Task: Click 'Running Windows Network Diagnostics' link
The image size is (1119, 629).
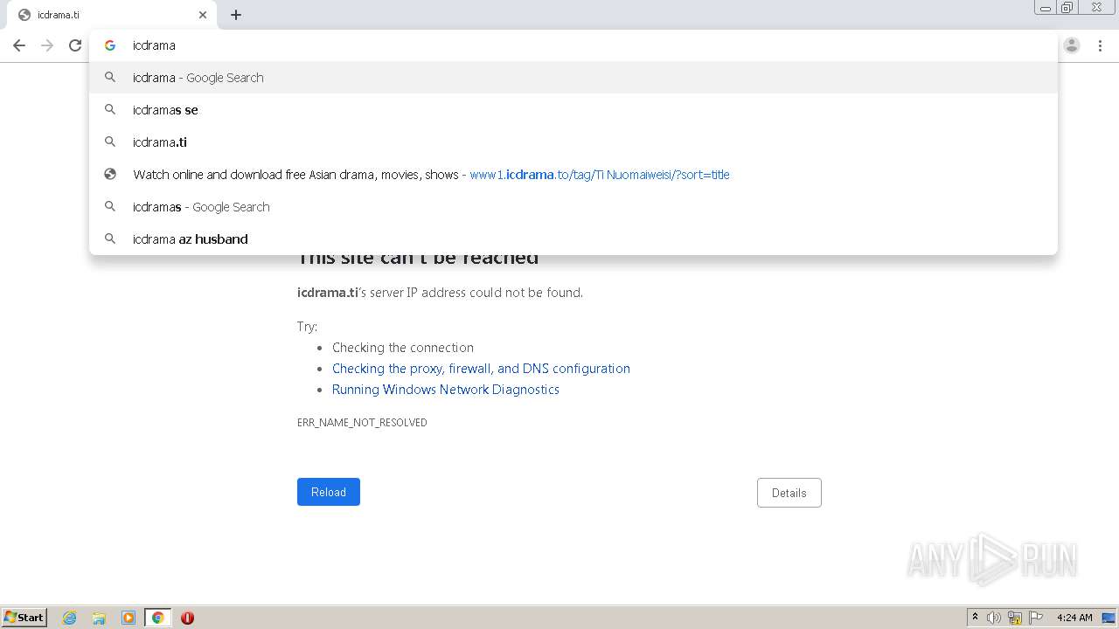Action: point(446,390)
